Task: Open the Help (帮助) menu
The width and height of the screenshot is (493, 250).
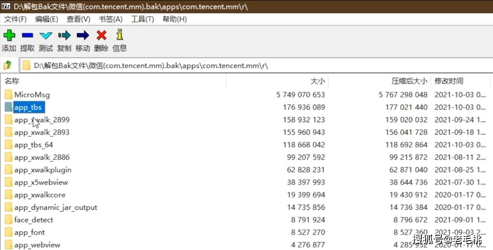Action: 174,19
